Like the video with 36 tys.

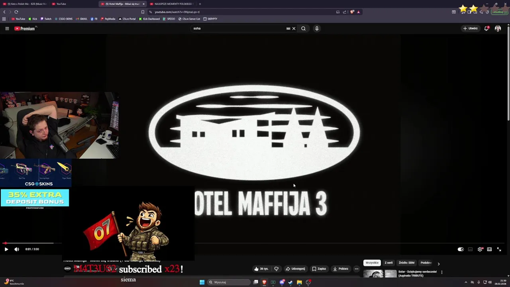(x=261, y=269)
